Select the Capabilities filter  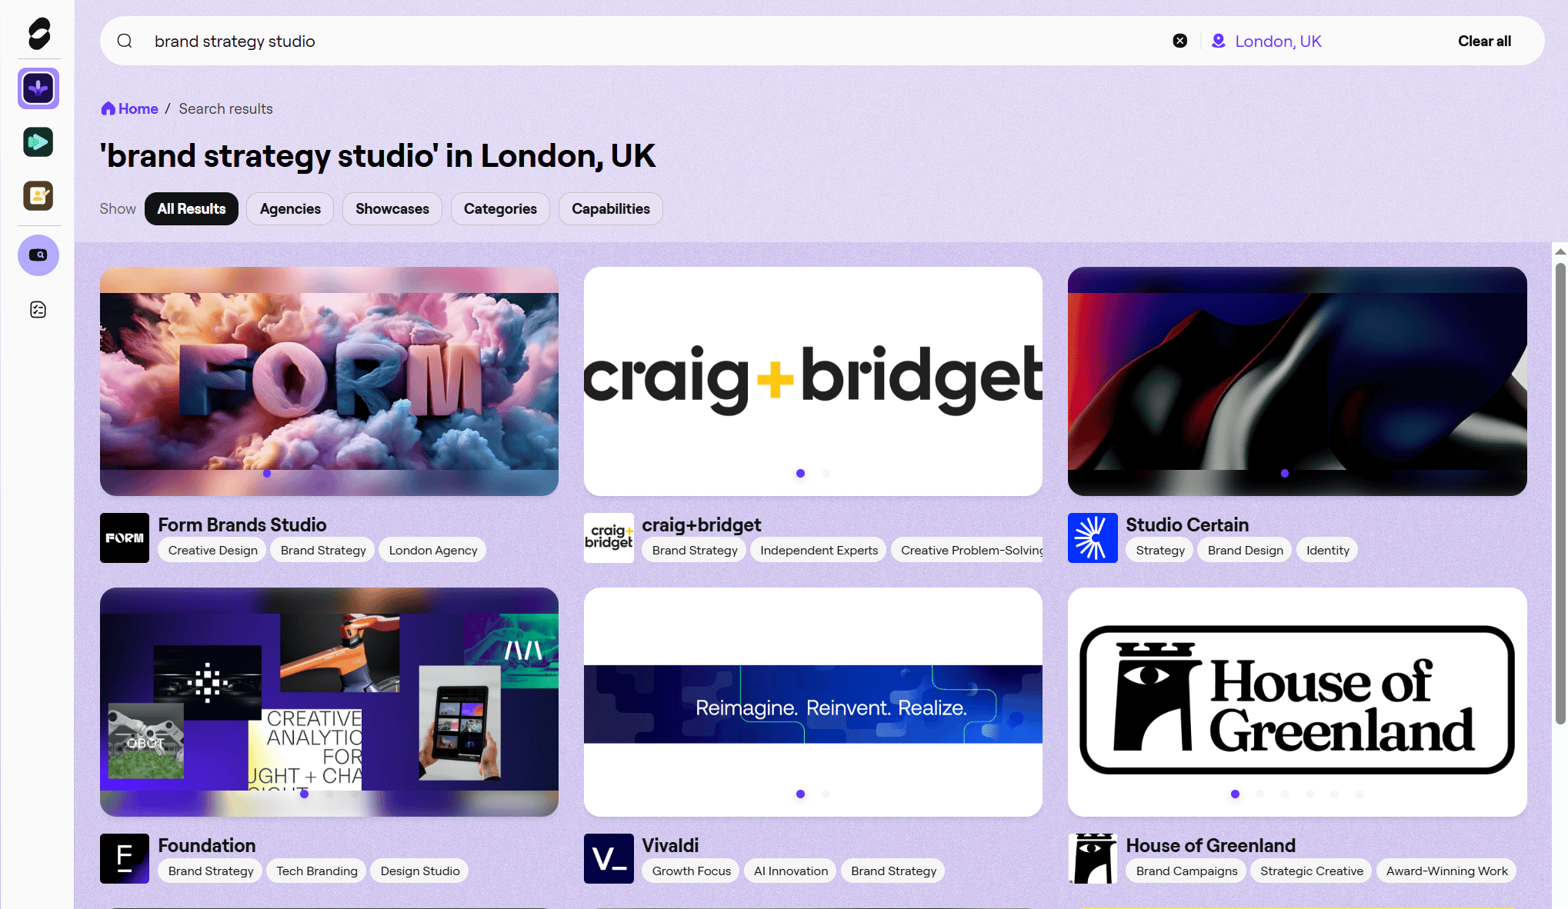coord(611,208)
